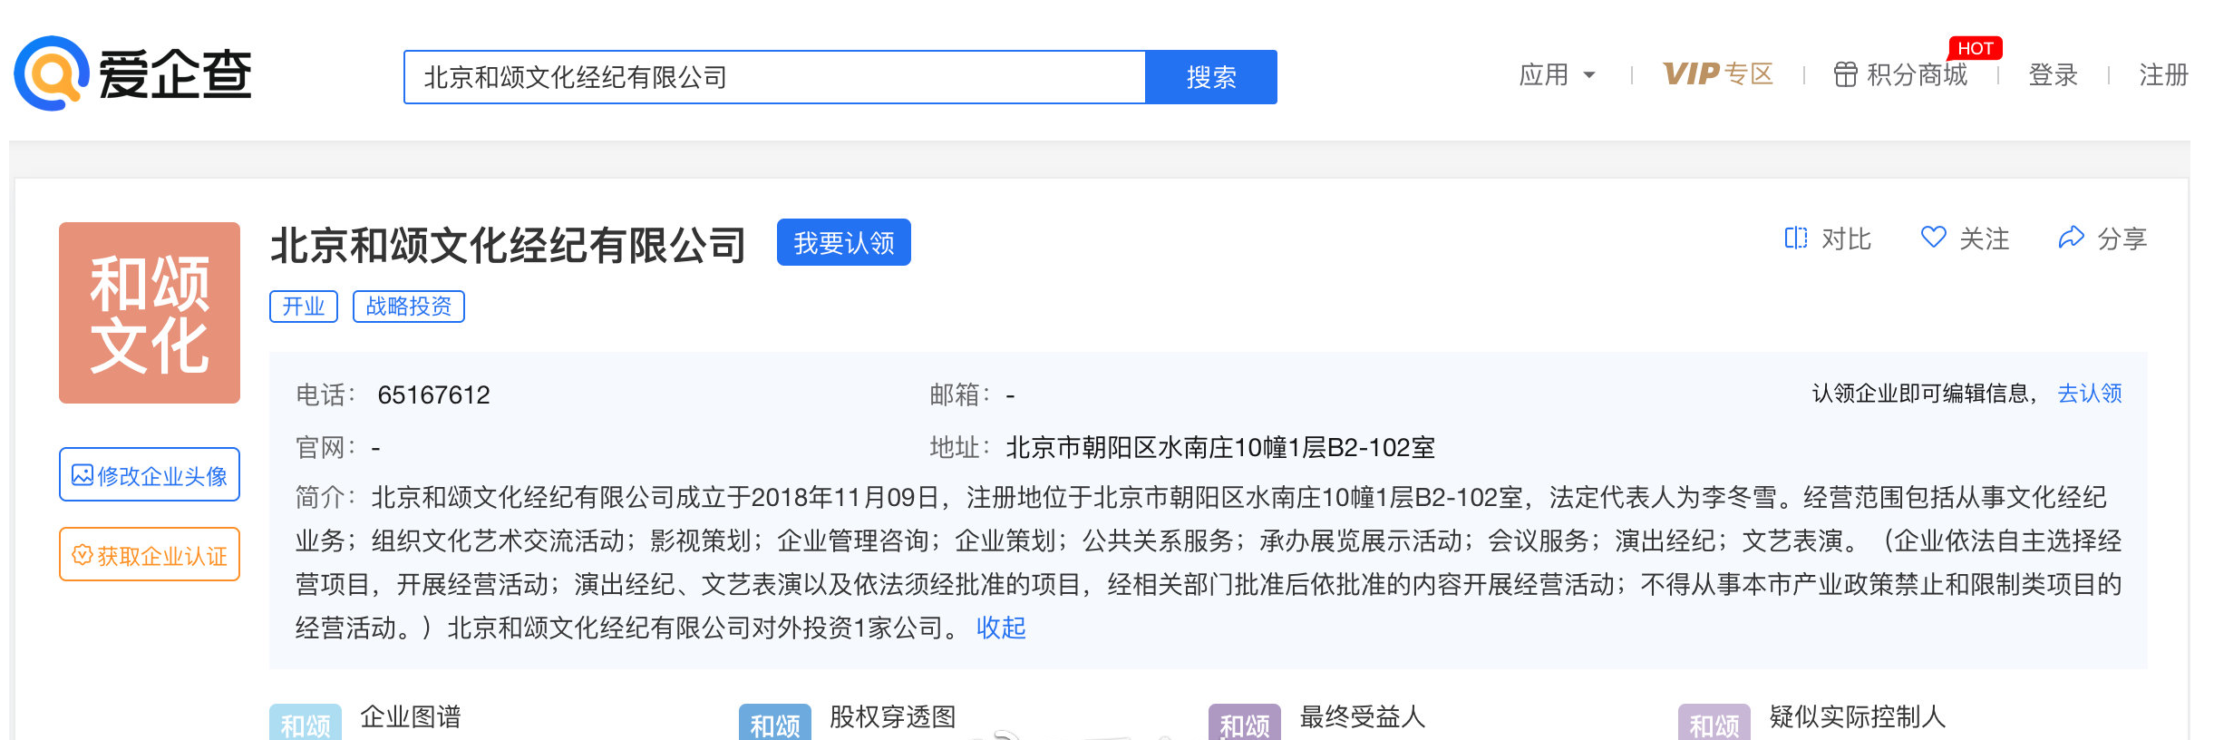This screenshot has height=740, width=2214.
Task: Click the 和颂 icon beside 最终受益人
Action: [1245, 723]
